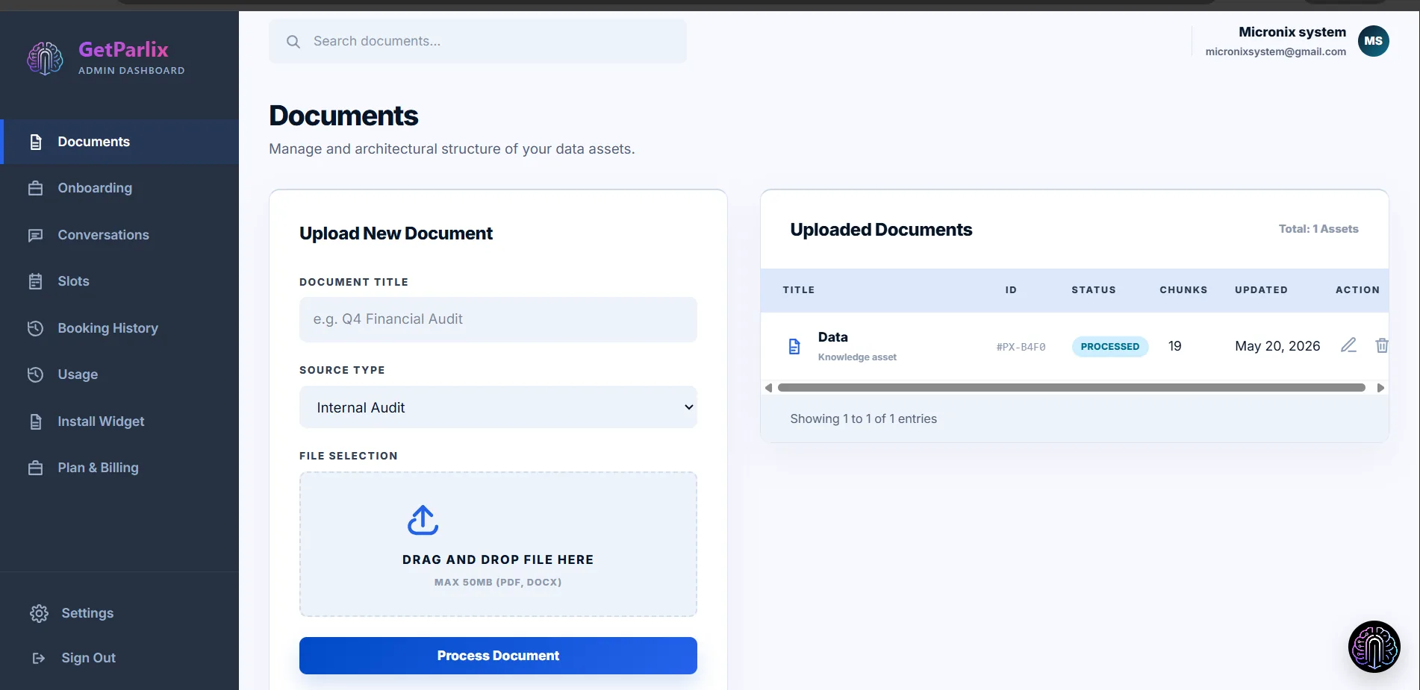1420x690 pixels.
Task: Click the GetParlix brain logo icon
Action: (x=45, y=58)
